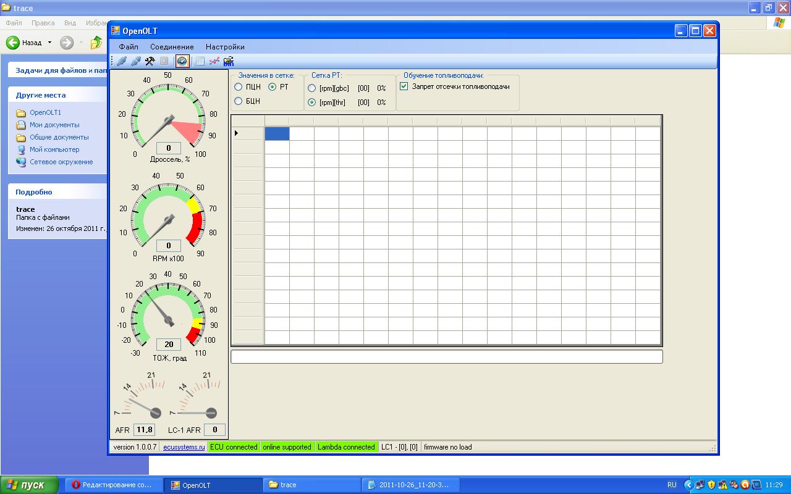Click the Start (пуск) button
The height and width of the screenshot is (494, 791).
29,485
